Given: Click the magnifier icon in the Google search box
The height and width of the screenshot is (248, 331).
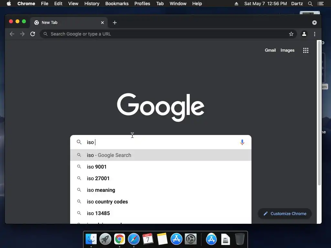Looking at the screenshot, I should pyautogui.click(x=79, y=142).
